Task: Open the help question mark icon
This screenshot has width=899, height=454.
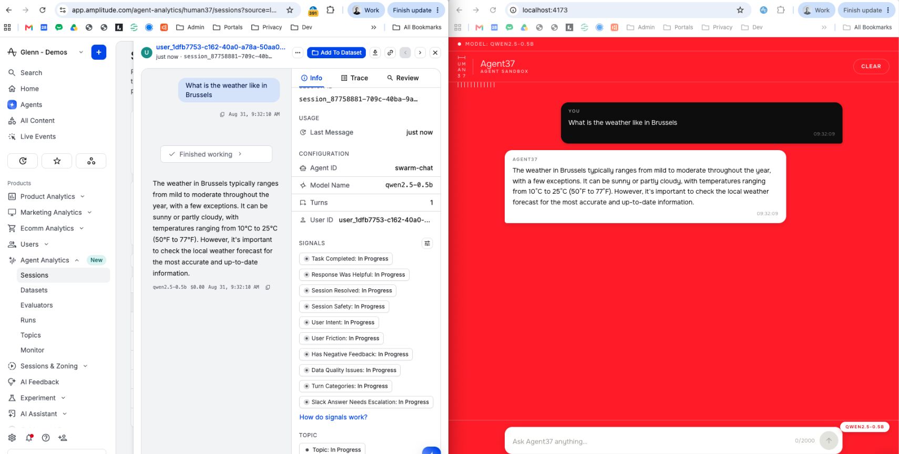Action: 46,438
